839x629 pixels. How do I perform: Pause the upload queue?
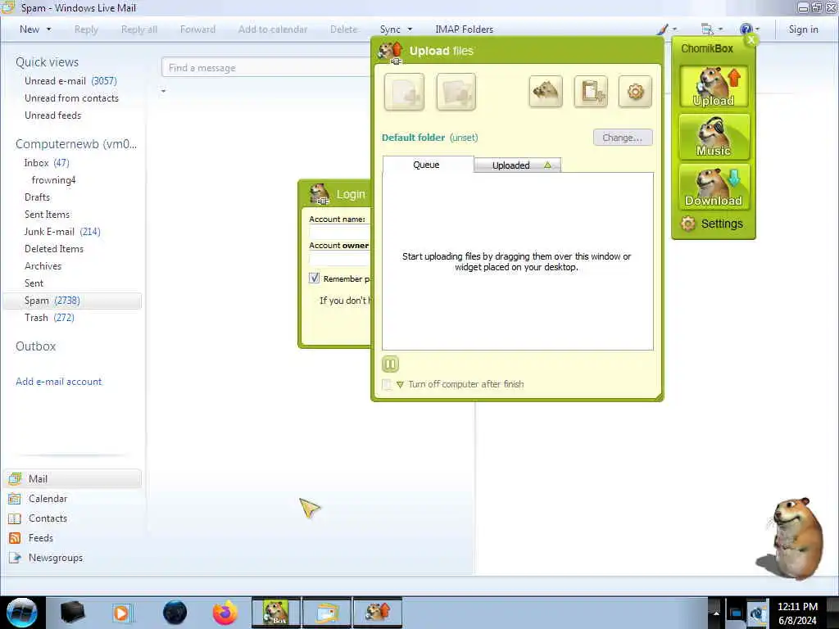coord(390,364)
